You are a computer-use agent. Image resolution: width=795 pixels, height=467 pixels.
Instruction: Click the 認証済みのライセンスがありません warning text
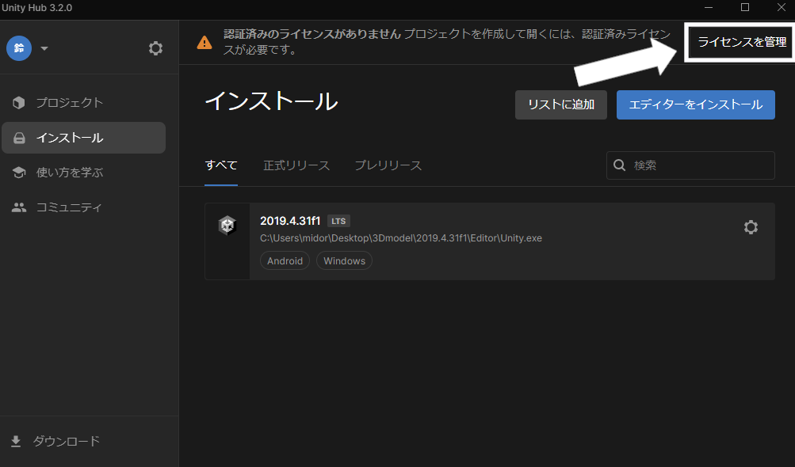(x=312, y=34)
